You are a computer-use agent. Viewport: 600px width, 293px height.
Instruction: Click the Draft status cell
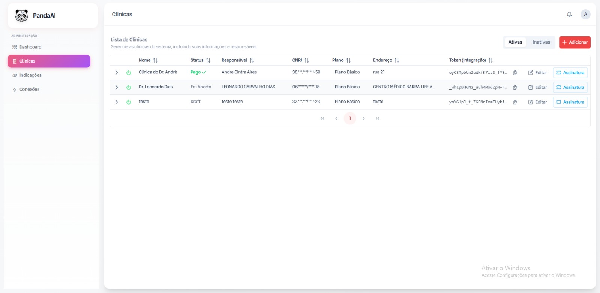[195, 102]
